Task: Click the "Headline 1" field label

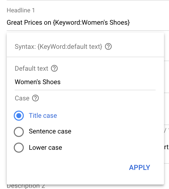Action: coord(21,10)
